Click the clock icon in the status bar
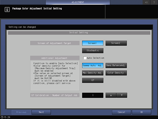Image resolution: width=158 pixels, height=119 pixels. tap(2, 117)
